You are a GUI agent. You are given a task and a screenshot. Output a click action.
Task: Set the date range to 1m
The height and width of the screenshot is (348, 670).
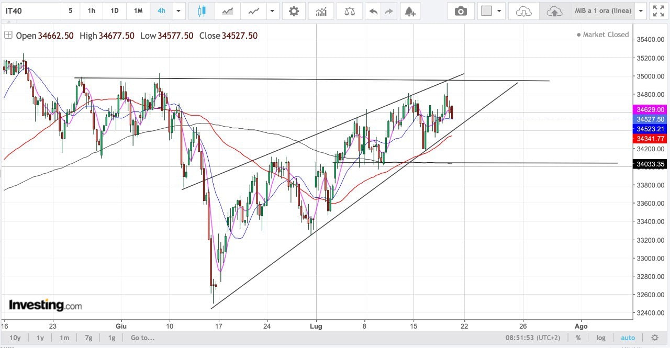pyautogui.click(x=64, y=338)
